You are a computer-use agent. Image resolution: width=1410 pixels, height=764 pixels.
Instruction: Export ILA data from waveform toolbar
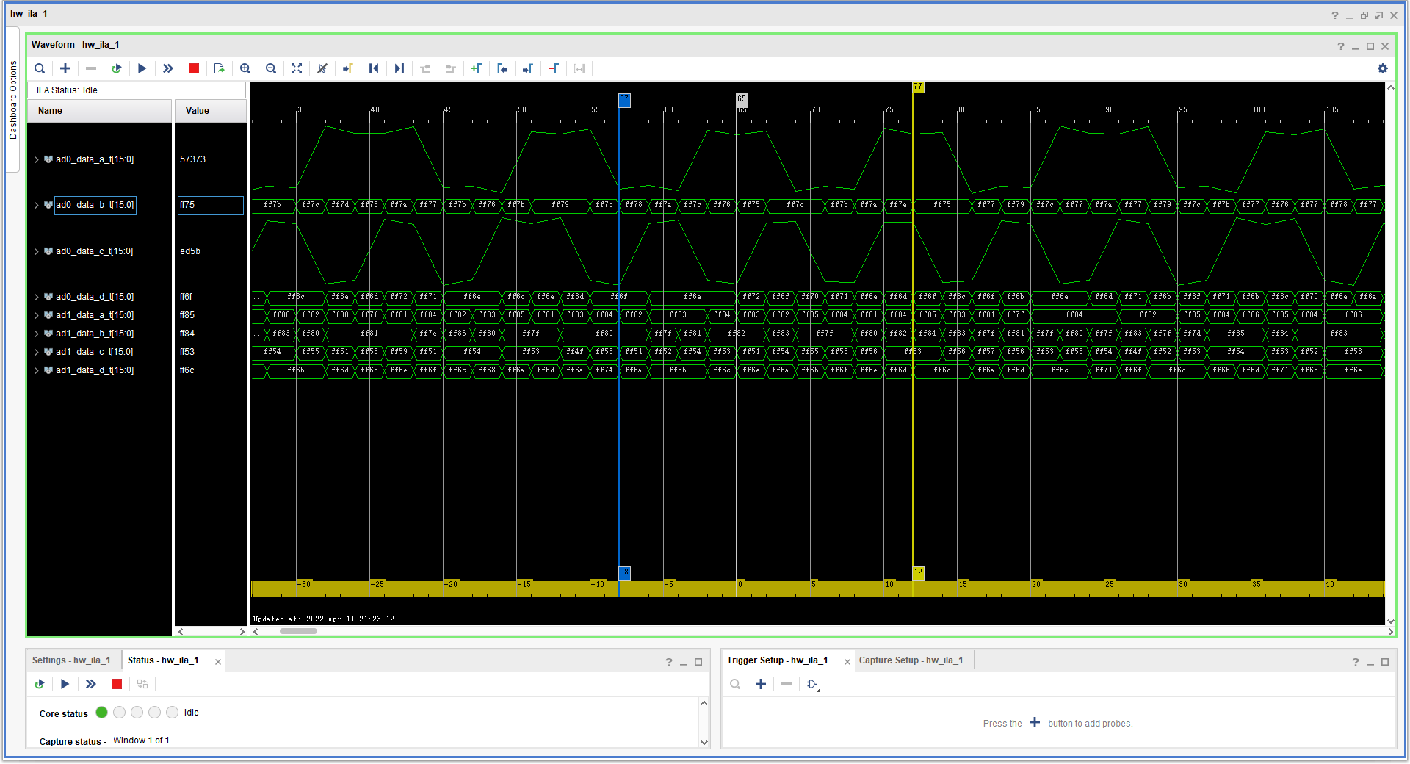click(x=219, y=68)
